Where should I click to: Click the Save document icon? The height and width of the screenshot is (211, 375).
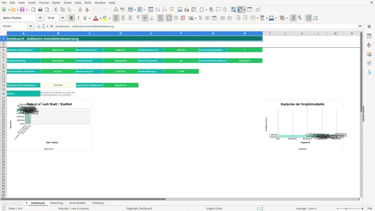pos(22,10)
